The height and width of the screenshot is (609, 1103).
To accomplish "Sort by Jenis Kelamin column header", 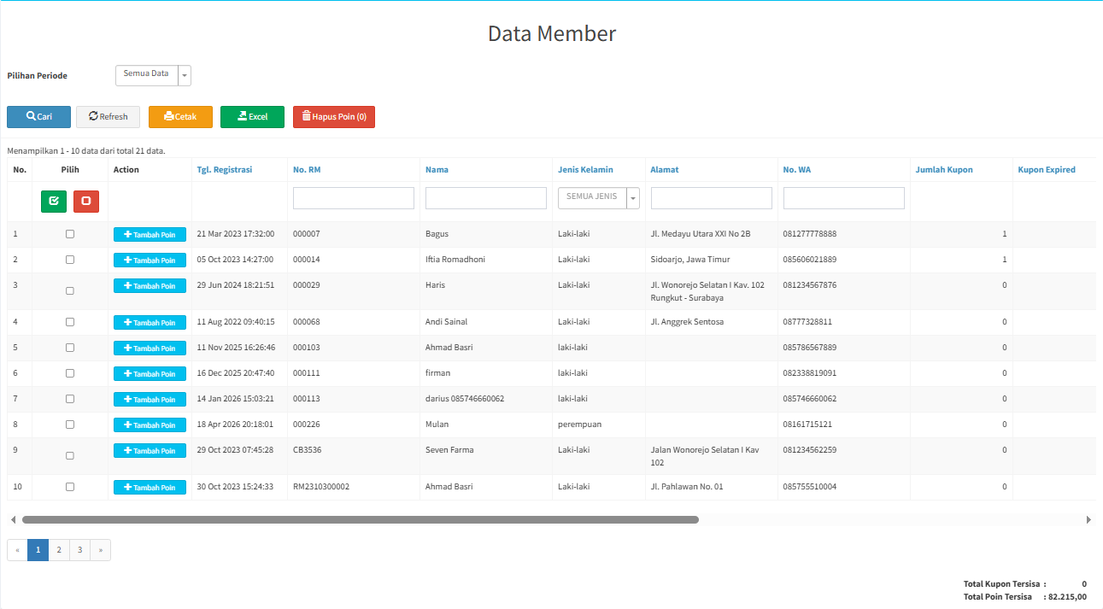I will (x=585, y=169).
